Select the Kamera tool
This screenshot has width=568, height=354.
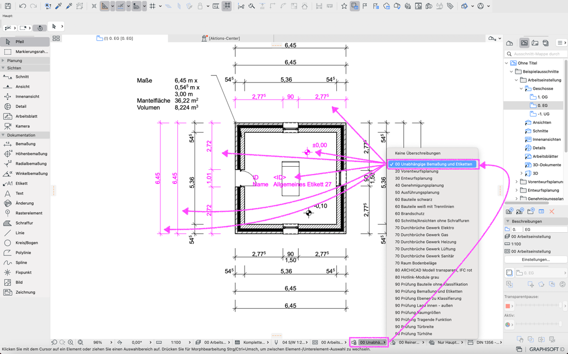[25, 126]
